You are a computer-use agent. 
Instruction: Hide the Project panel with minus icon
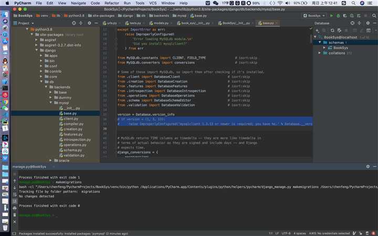(x=96, y=23)
